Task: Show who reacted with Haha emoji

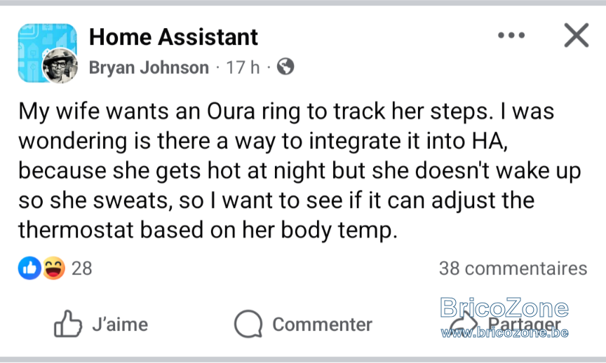Action: (54, 268)
